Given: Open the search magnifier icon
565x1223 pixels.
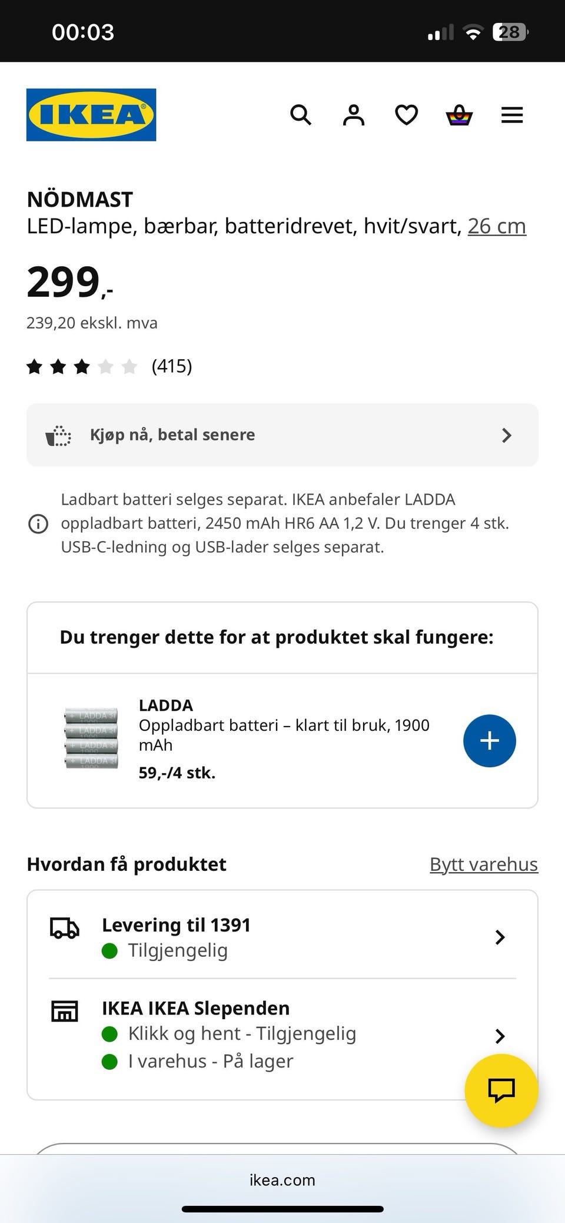Looking at the screenshot, I should click(x=301, y=115).
